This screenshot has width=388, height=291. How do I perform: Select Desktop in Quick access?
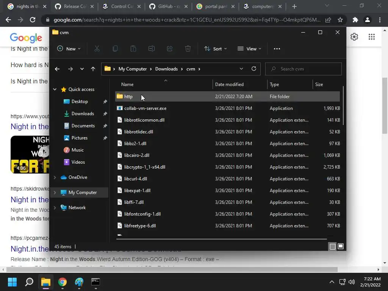pos(80,102)
